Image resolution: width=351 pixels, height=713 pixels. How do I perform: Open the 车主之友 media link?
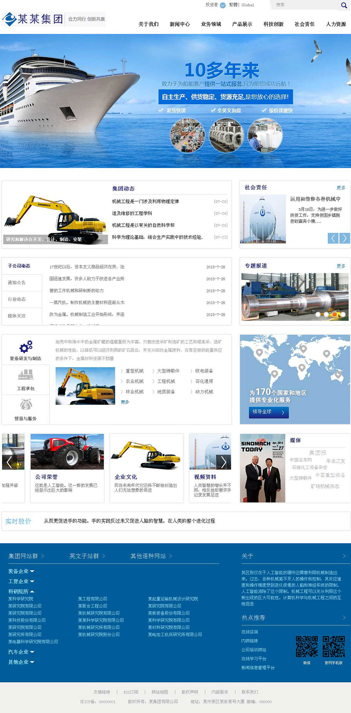pyautogui.click(x=336, y=461)
